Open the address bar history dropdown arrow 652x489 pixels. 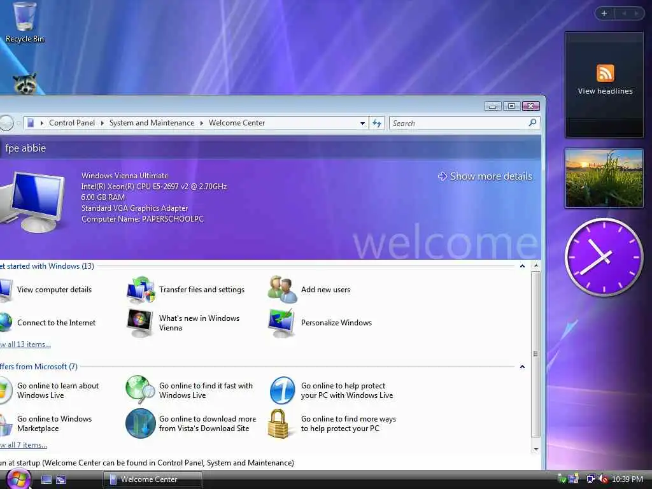[x=362, y=123]
